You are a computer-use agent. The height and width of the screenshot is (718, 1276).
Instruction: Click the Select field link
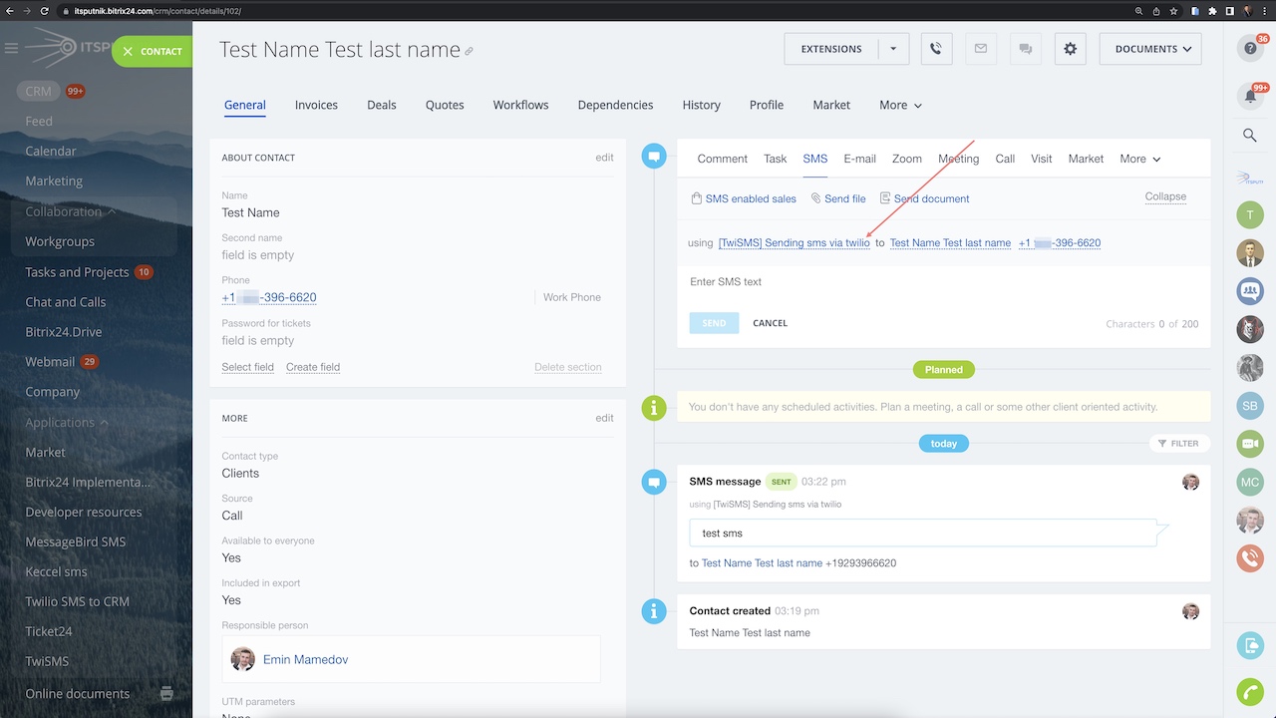247,367
